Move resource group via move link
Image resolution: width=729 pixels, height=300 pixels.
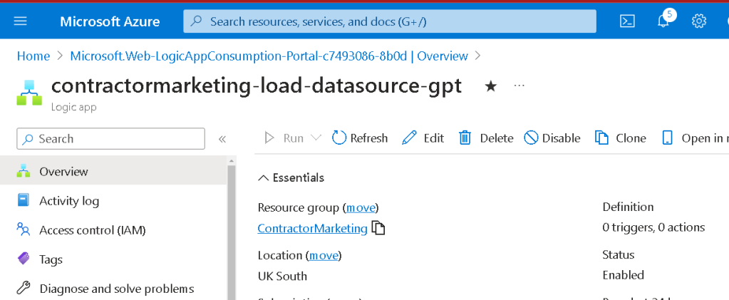point(361,207)
